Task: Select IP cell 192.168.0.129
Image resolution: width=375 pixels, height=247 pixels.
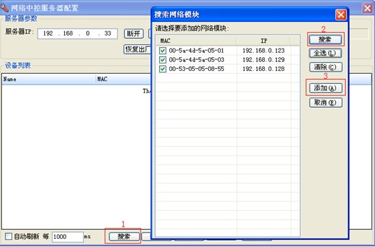Action: [264, 60]
